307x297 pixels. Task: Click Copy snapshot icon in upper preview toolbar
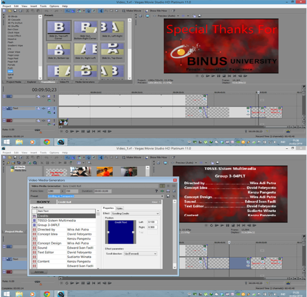(x=194, y=16)
